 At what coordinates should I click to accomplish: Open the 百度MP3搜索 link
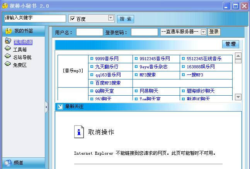(x=108, y=83)
